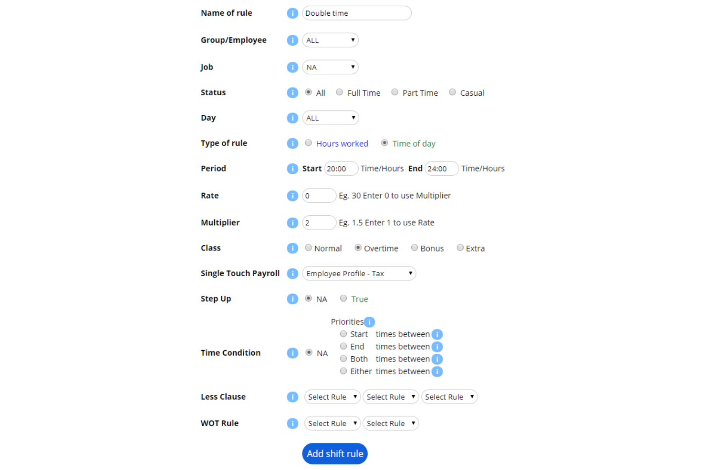706x470 pixels.
Task: Click the Less Clause info icon
Action: (x=292, y=397)
